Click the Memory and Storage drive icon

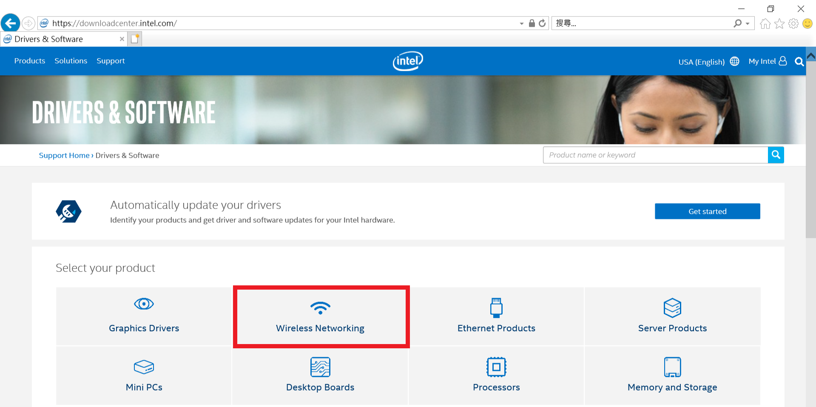672,367
